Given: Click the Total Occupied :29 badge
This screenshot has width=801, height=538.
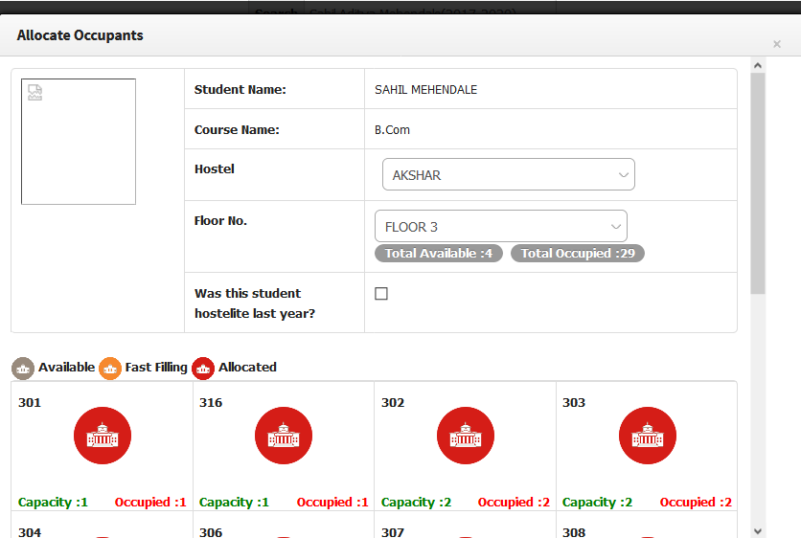Looking at the screenshot, I should [x=578, y=253].
